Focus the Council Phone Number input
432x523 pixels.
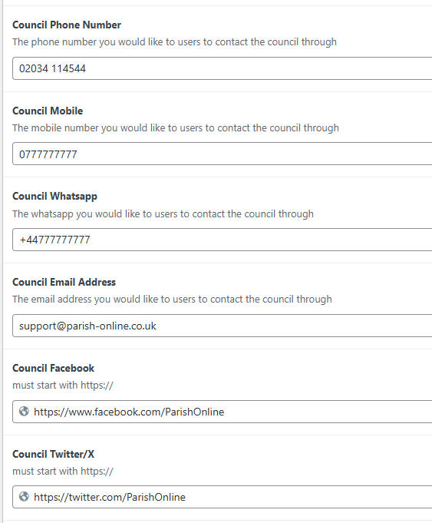[223, 68]
